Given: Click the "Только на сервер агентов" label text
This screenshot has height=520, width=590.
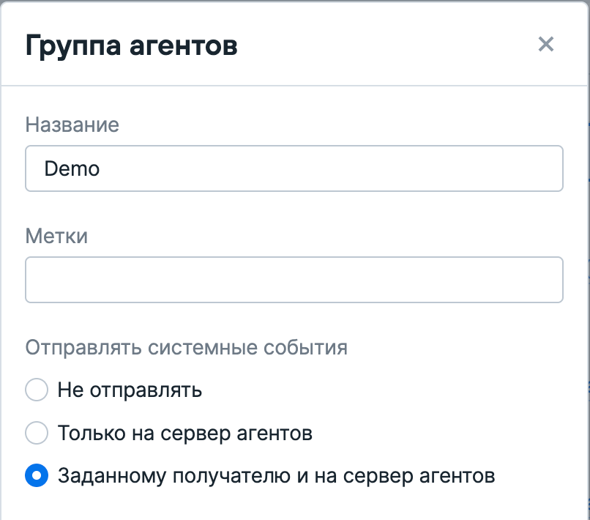Looking at the screenshot, I should pos(185,434).
